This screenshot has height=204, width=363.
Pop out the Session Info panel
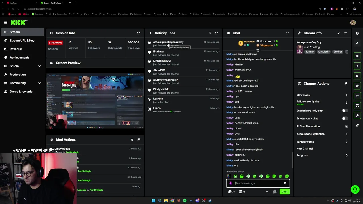tap(138, 33)
